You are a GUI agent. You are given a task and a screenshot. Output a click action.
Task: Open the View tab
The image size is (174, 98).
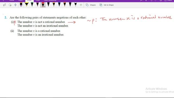[38, 1]
